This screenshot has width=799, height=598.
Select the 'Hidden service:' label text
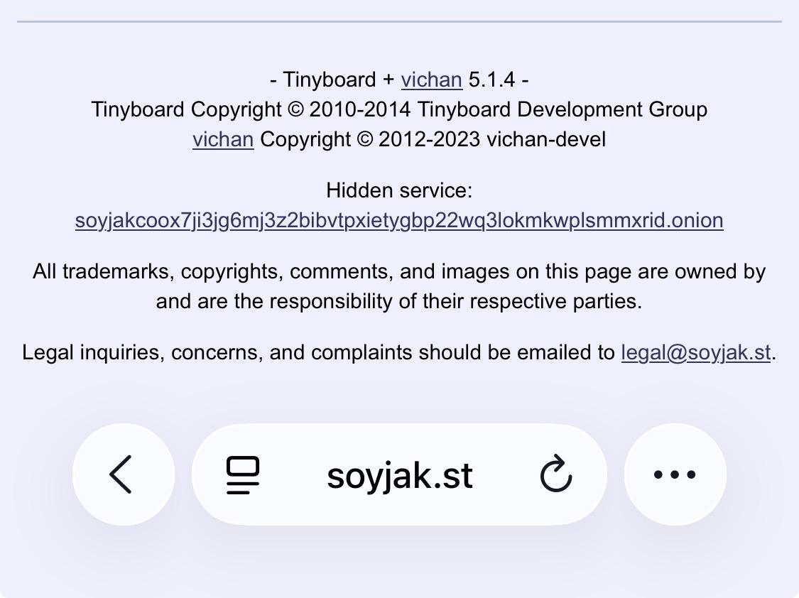(x=399, y=190)
